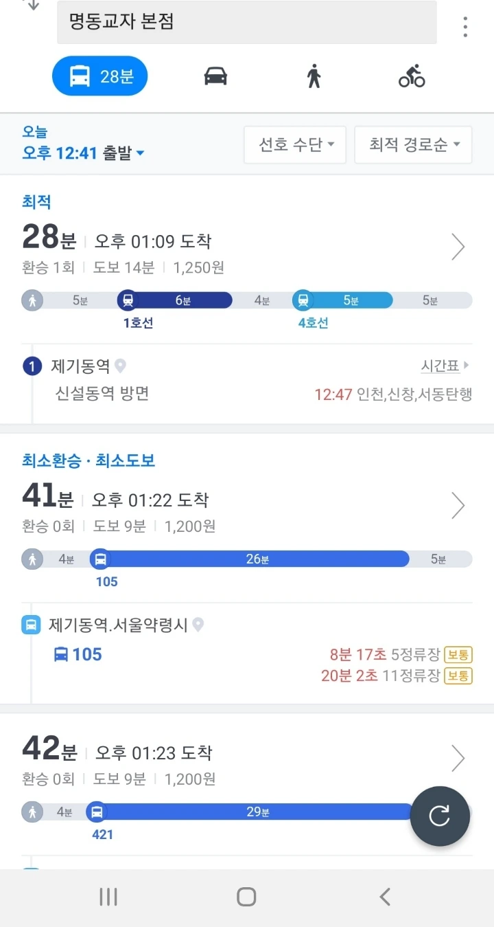The height and width of the screenshot is (927, 494).
Task: Choose the bicycle route icon
Action: [x=412, y=76]
